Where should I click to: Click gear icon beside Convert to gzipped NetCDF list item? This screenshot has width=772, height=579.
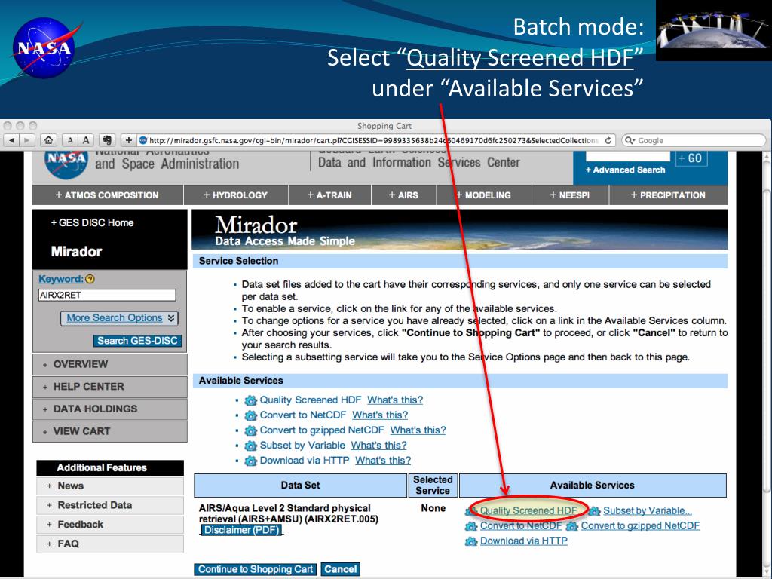coord(250,430)
